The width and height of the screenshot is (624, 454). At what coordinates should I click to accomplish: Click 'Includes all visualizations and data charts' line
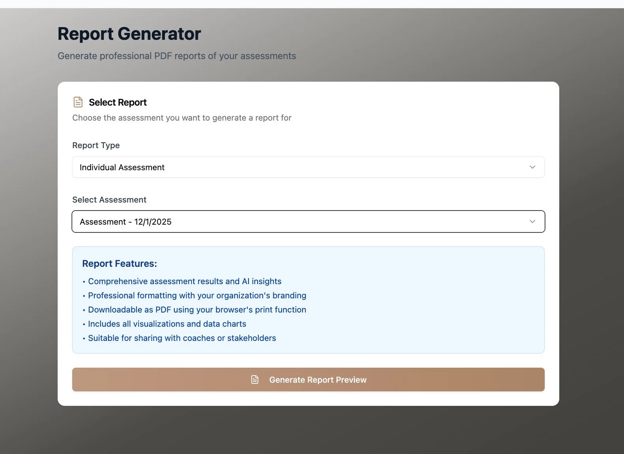pyautogui.click(x=164, y=324)
